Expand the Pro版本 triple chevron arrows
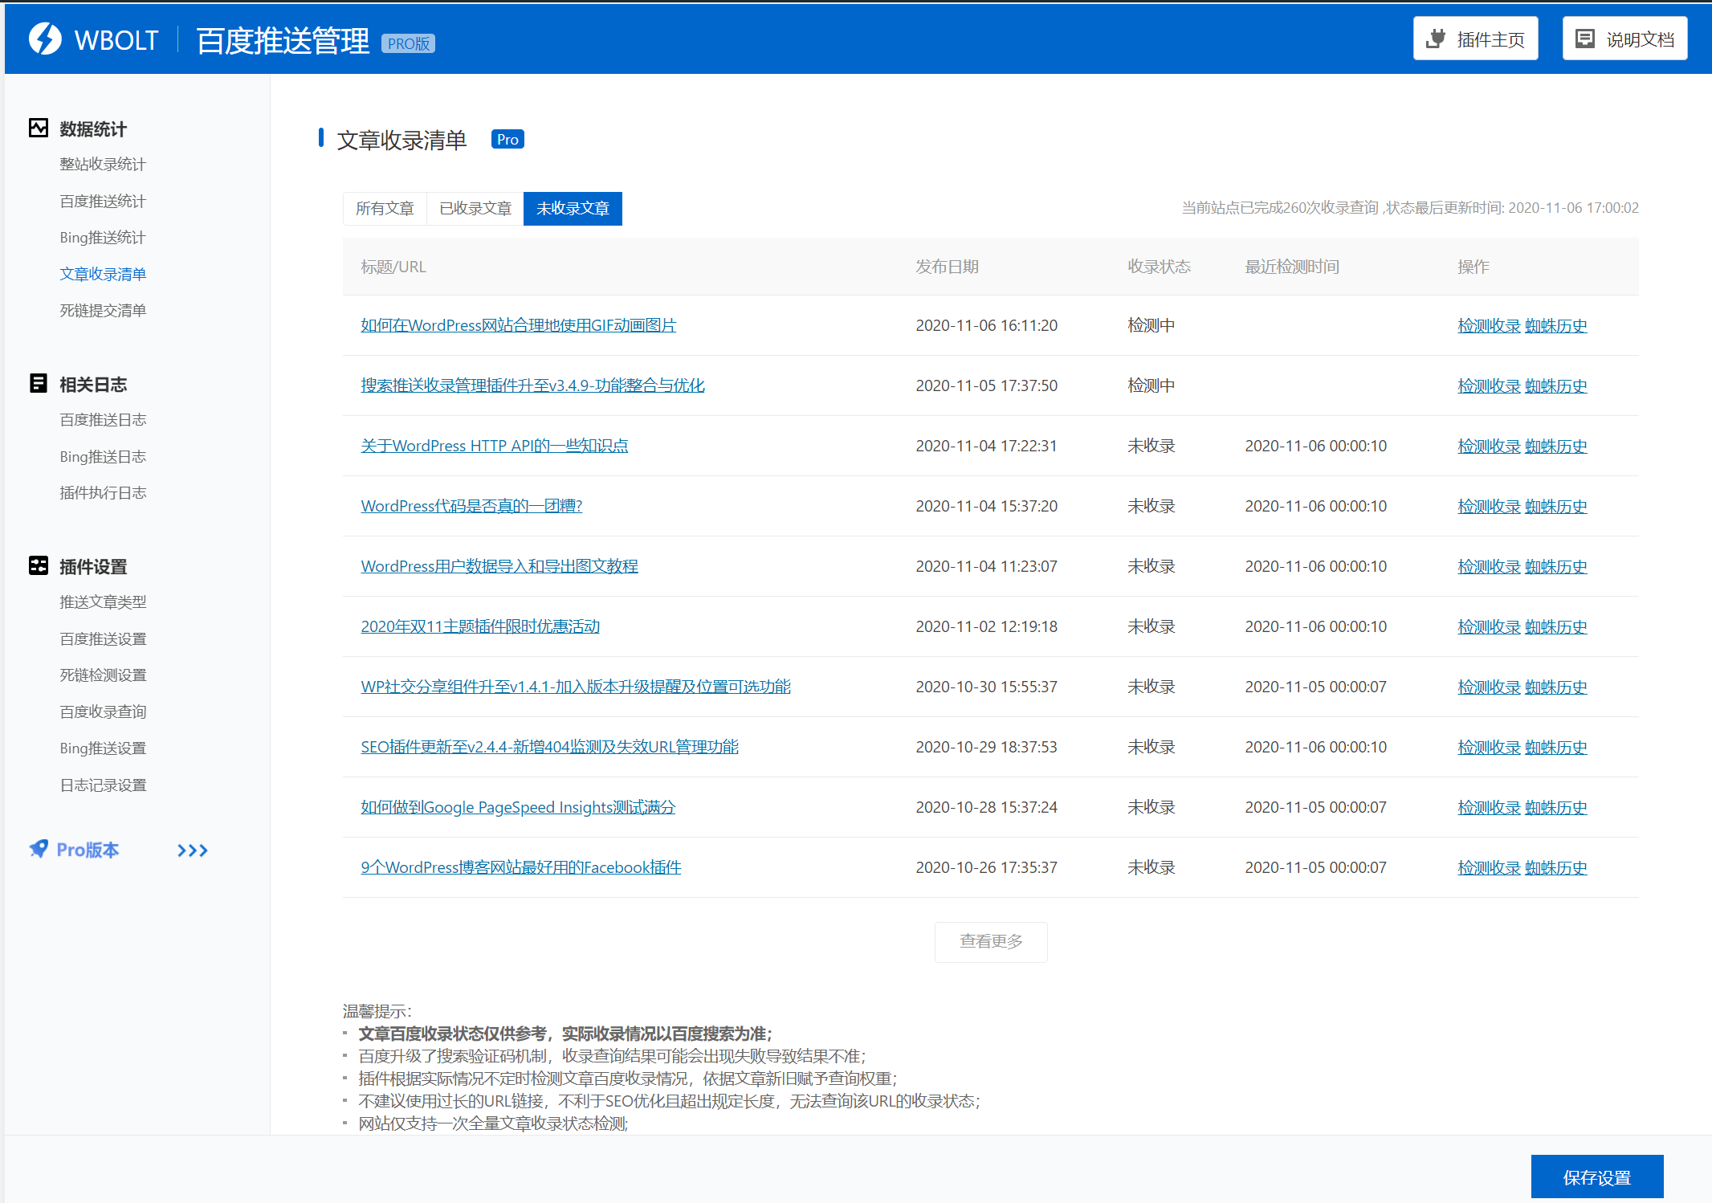This screenshot has height=1203, width=1712. 193,850
